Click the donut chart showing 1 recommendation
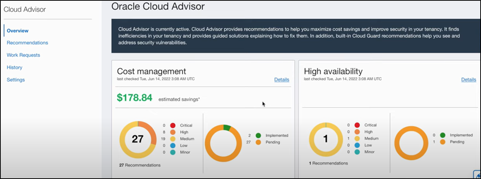 tap(326, 139)
